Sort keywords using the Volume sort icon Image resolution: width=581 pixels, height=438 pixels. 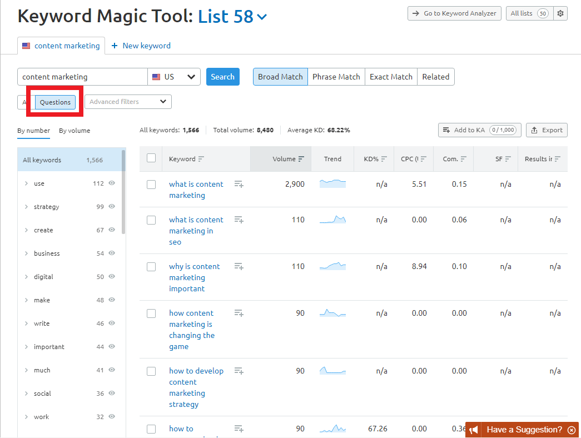tap(302, 158)
